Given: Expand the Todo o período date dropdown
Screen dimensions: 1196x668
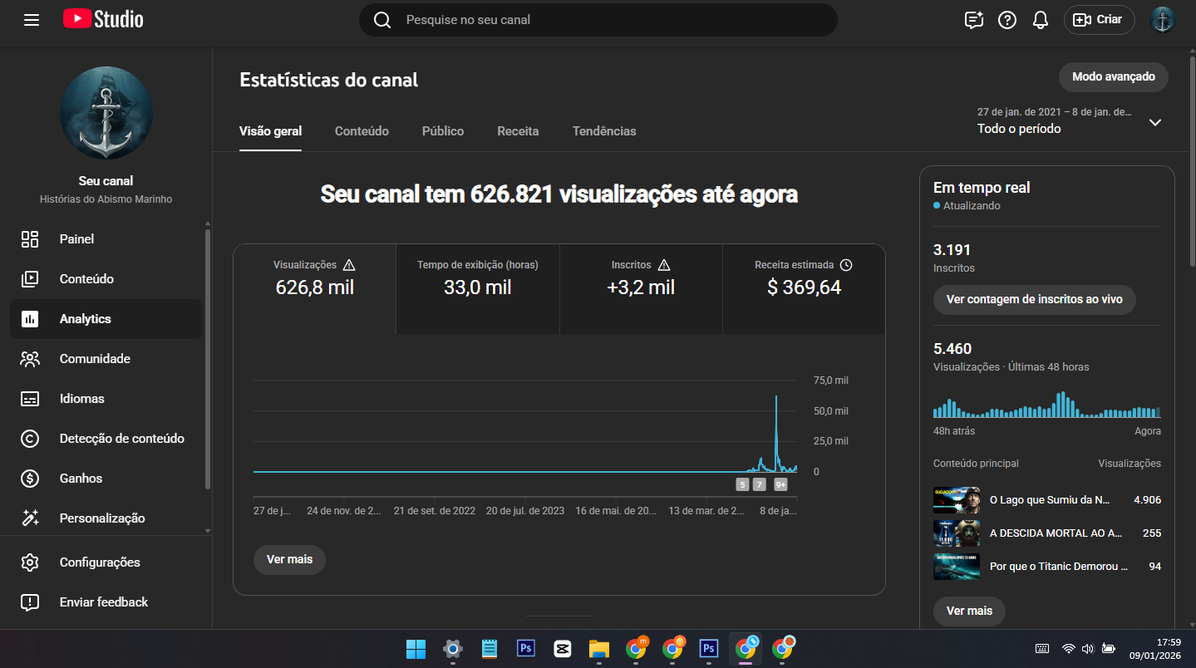Looking at the screenshot, I should click(1154, 122).
